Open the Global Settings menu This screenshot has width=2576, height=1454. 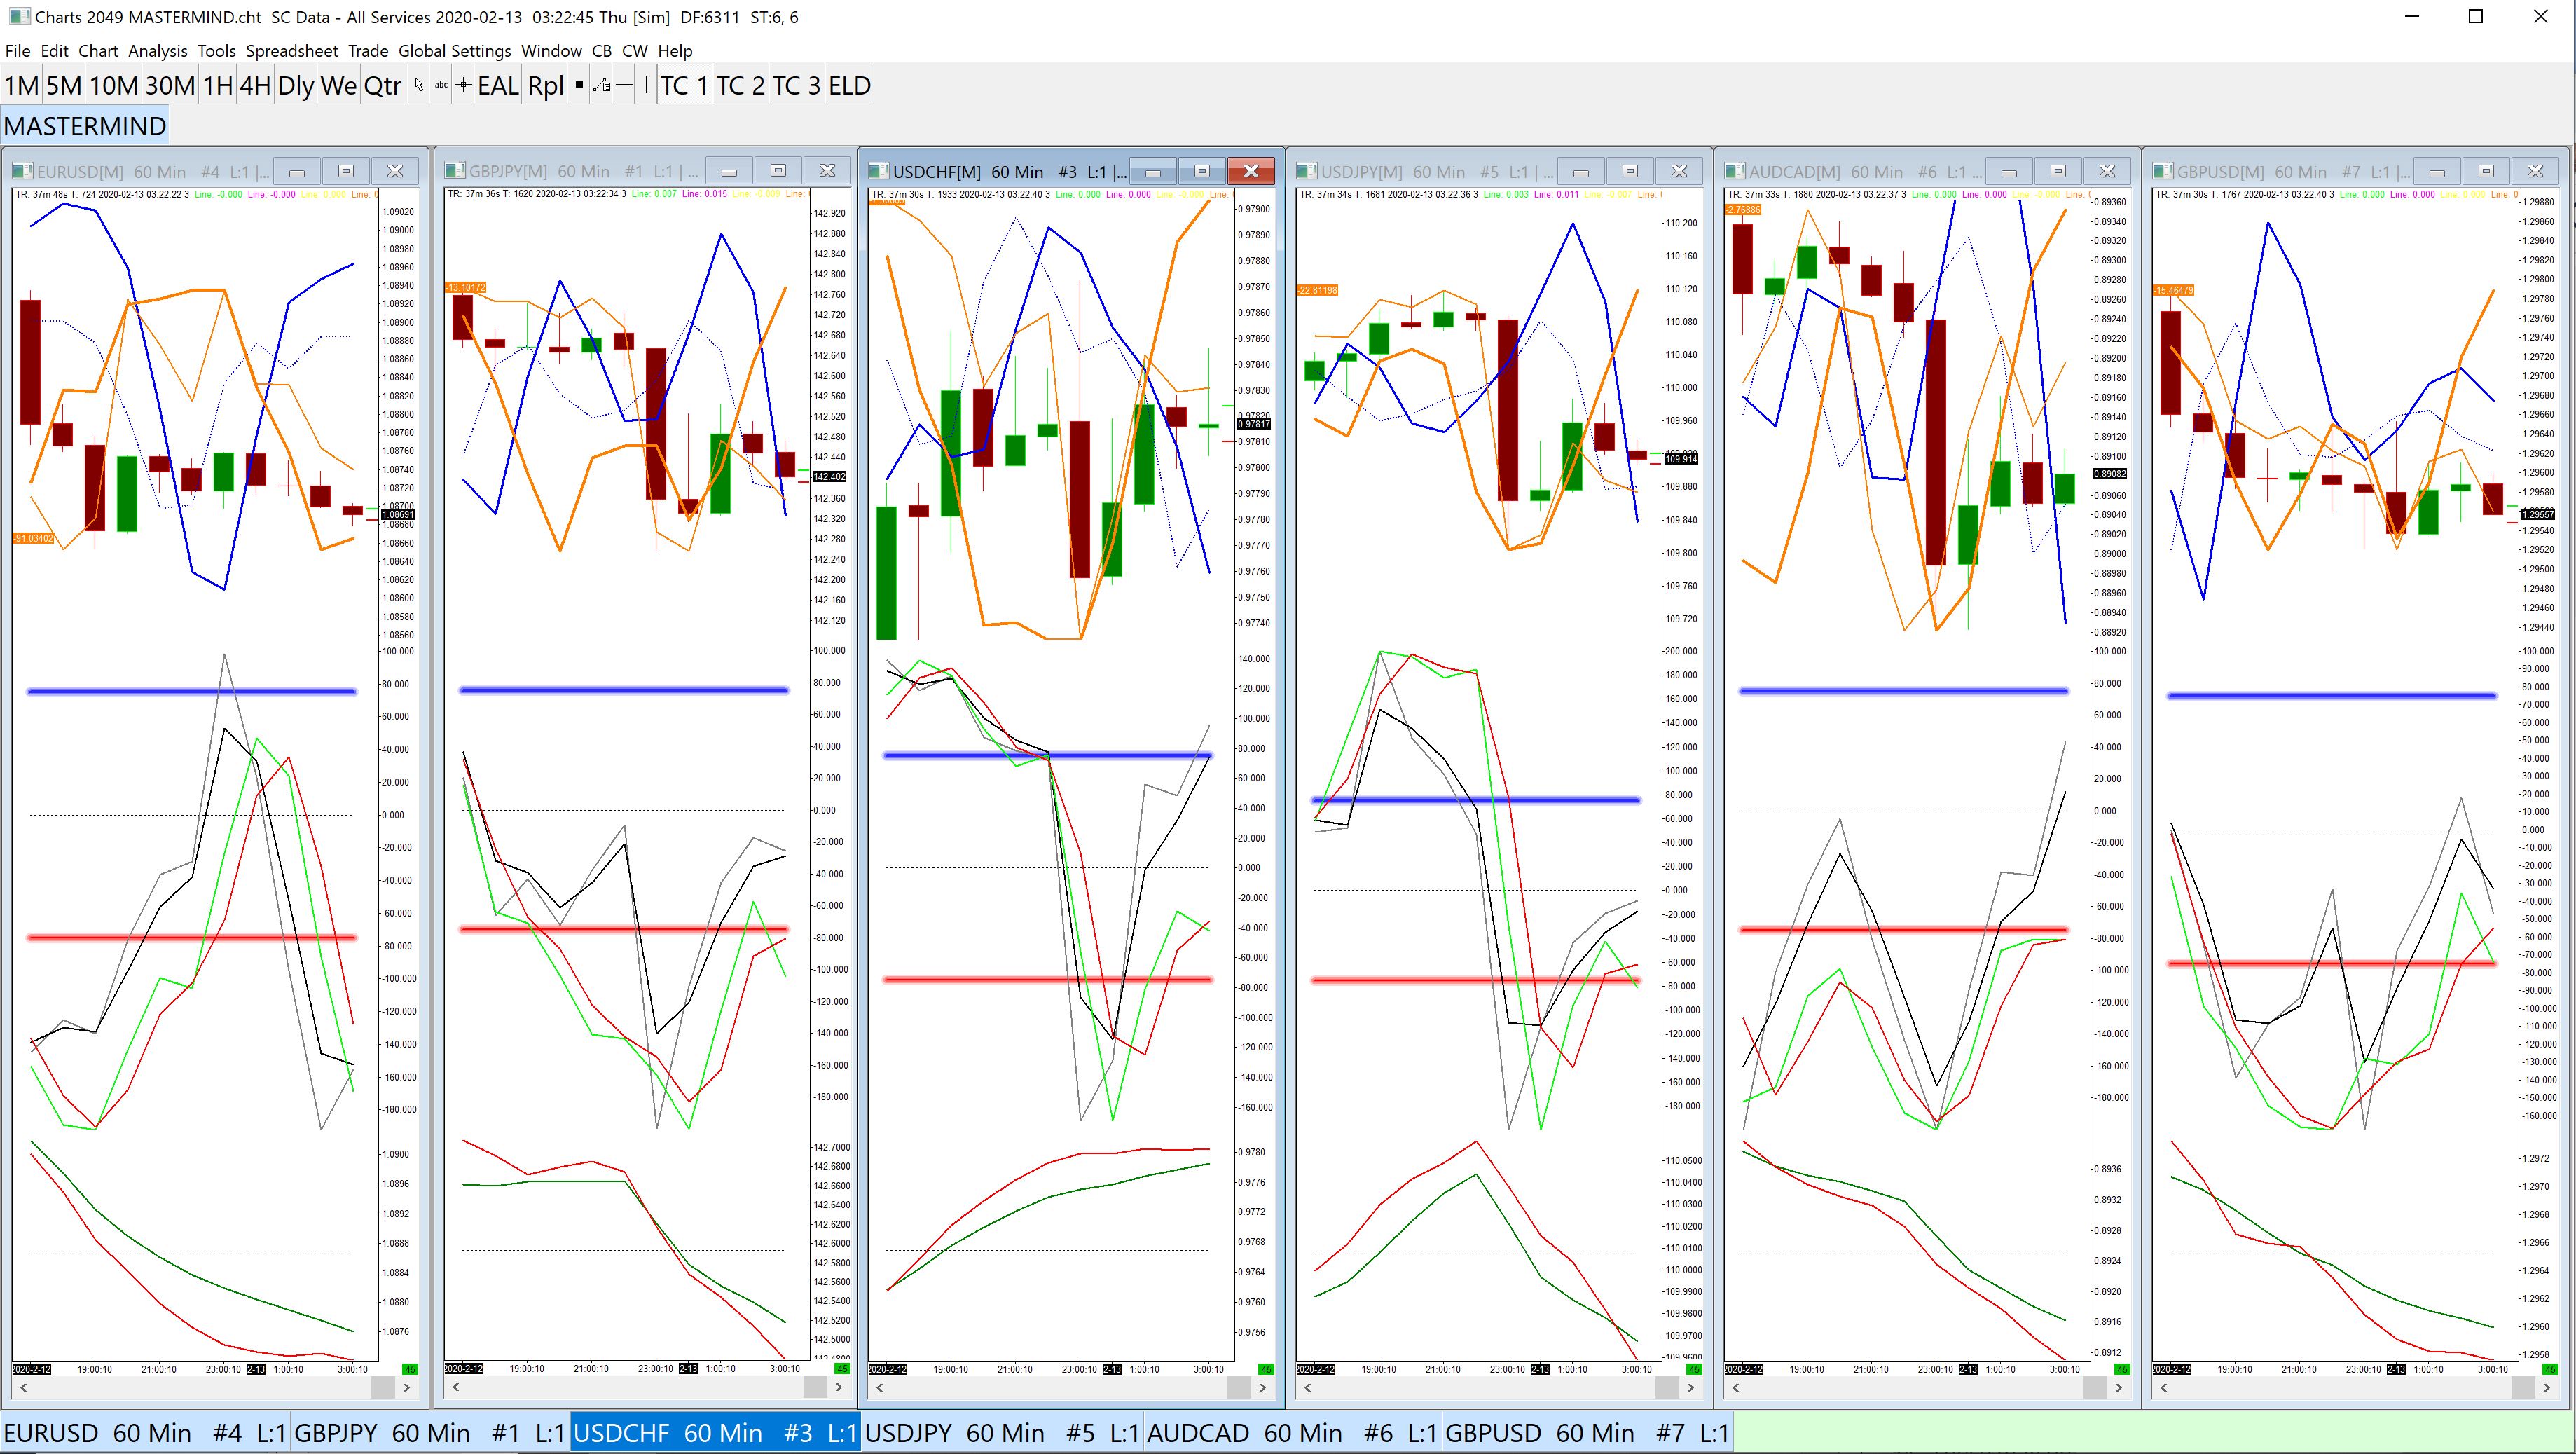[454, 51]
